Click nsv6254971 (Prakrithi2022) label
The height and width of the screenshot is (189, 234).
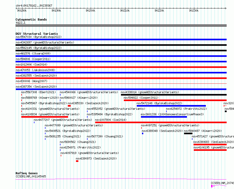pyautogui.click(x=80, y=147)
